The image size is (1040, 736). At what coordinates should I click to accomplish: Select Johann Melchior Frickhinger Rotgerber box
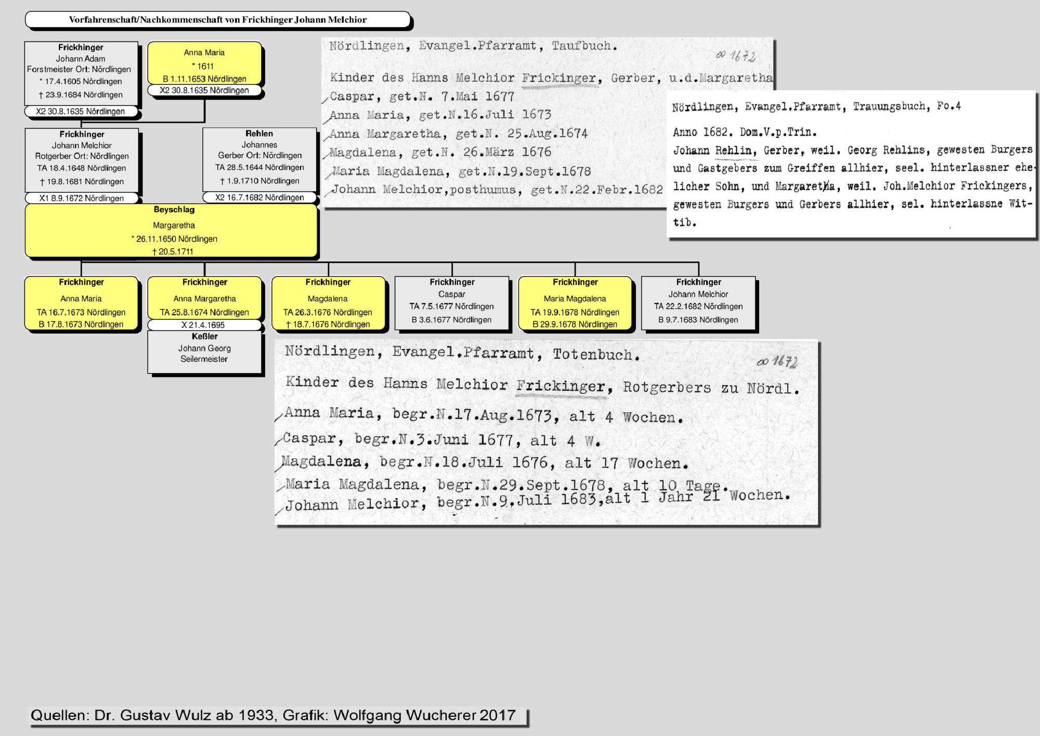(x=82, y=160)
